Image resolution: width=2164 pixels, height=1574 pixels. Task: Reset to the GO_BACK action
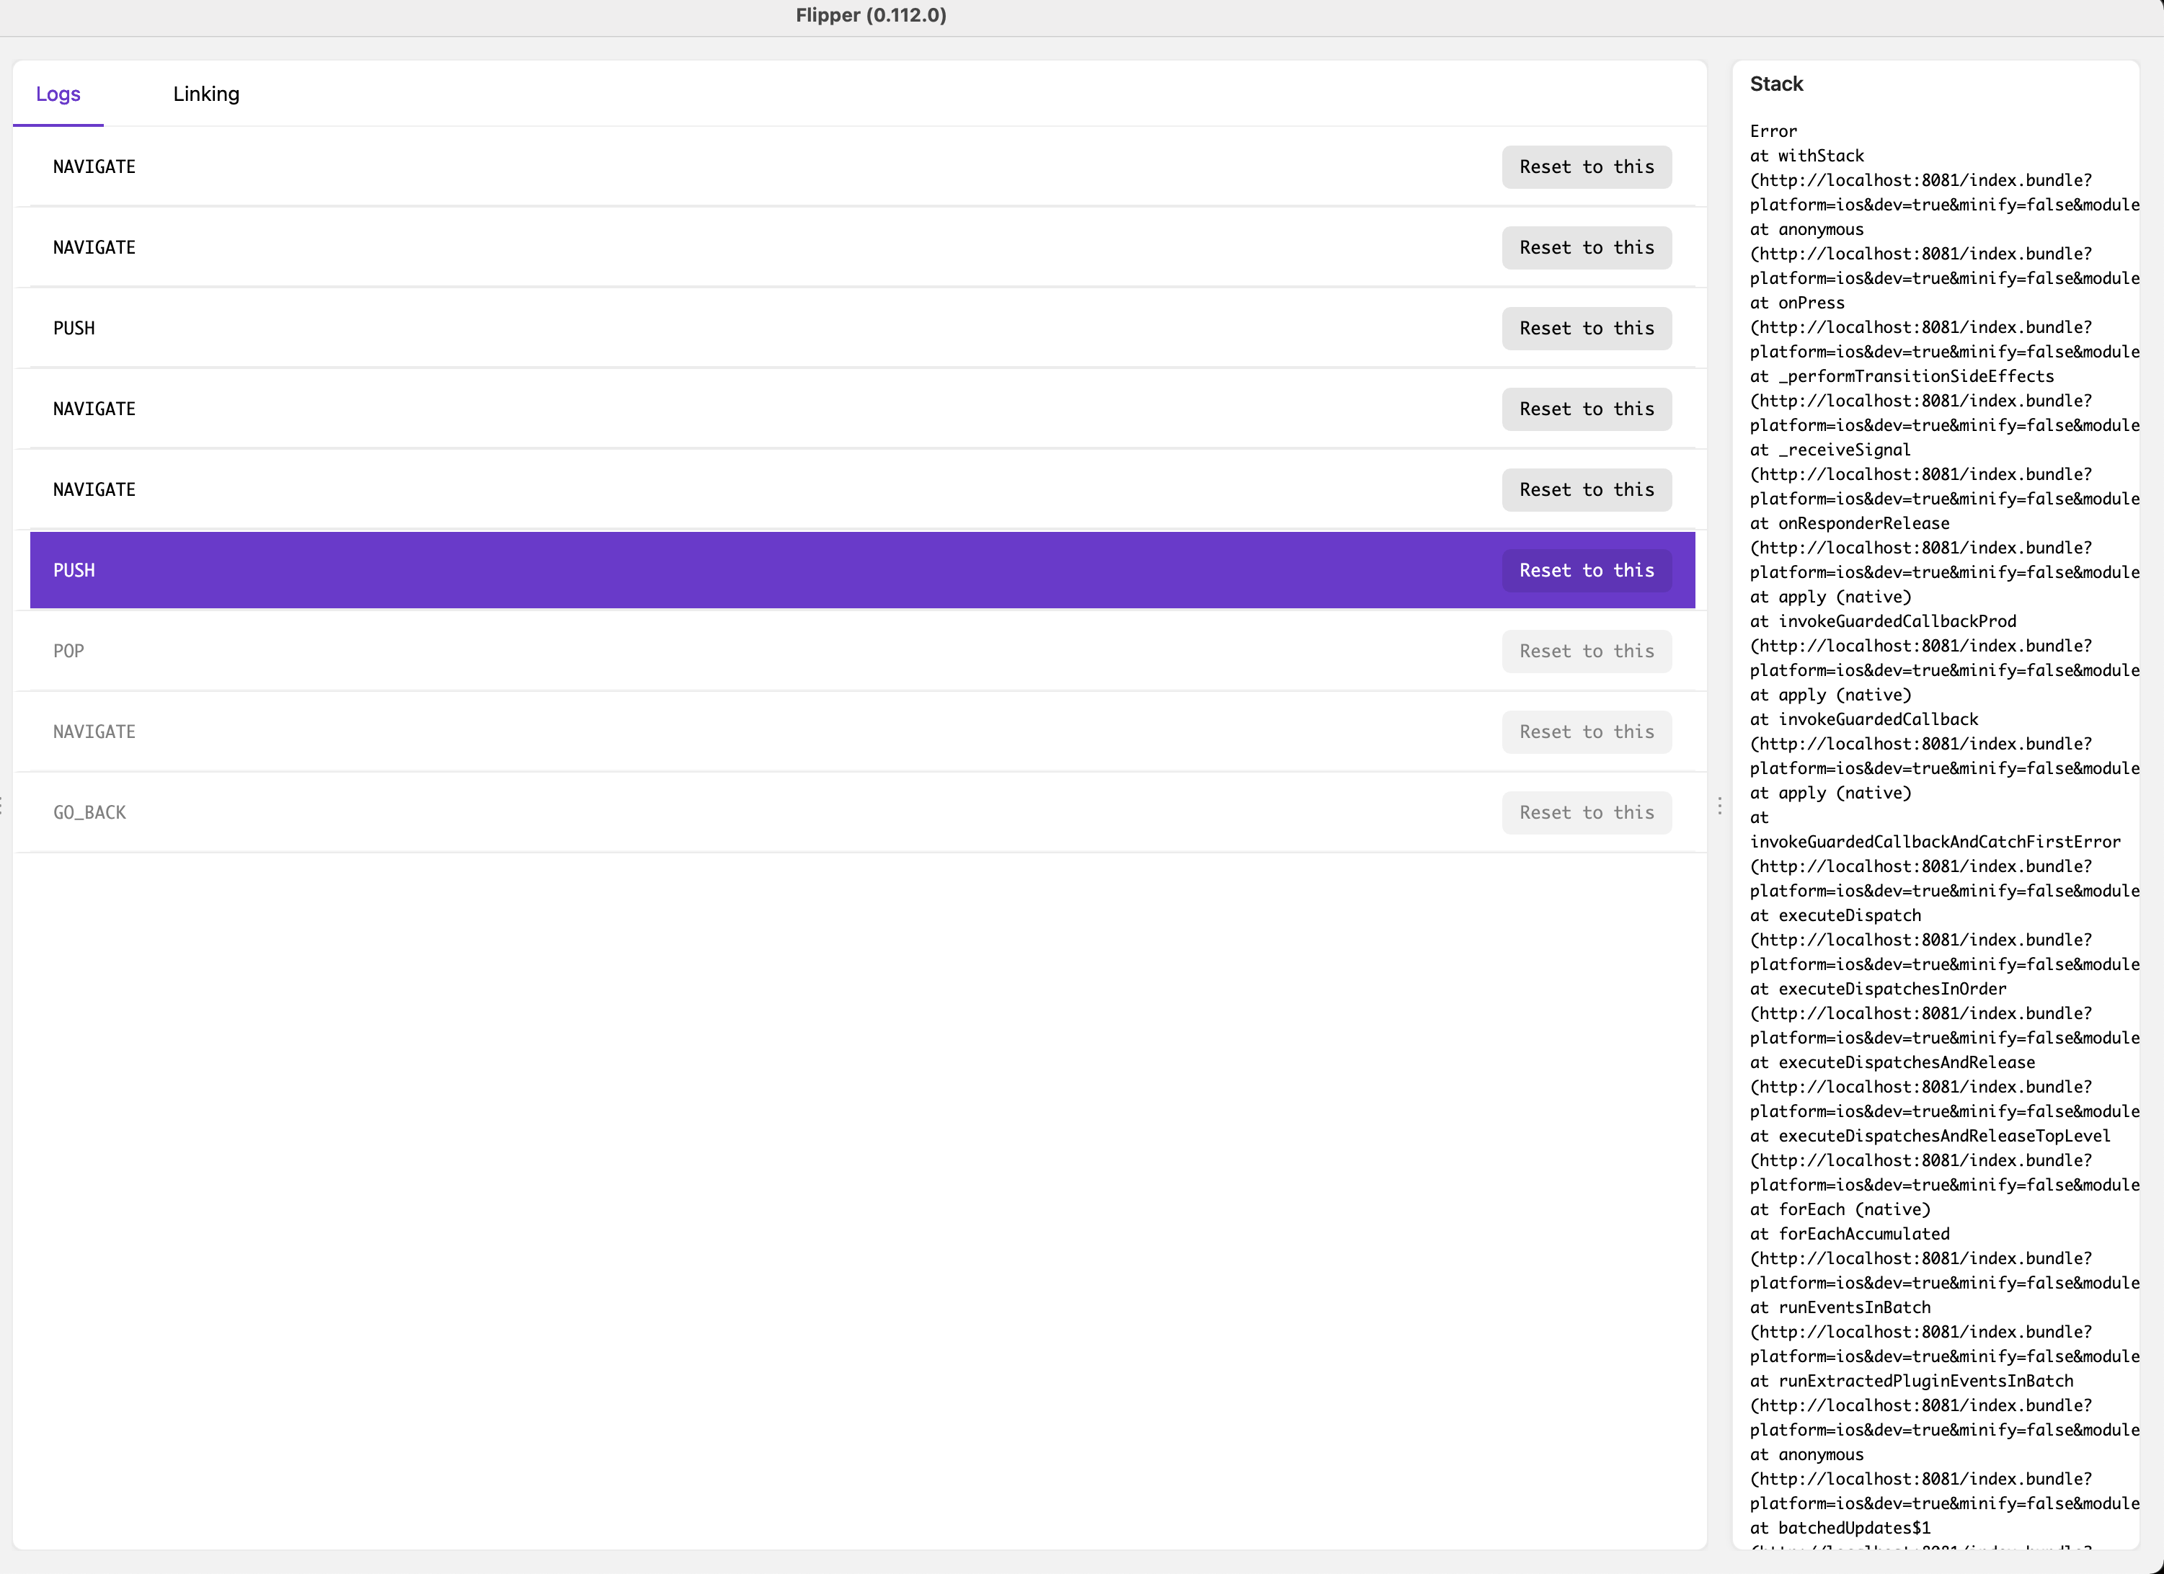(1586, 812)
